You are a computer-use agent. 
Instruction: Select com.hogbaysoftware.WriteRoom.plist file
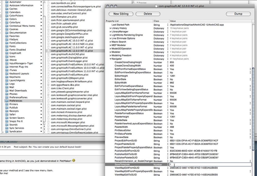(72, 81)
